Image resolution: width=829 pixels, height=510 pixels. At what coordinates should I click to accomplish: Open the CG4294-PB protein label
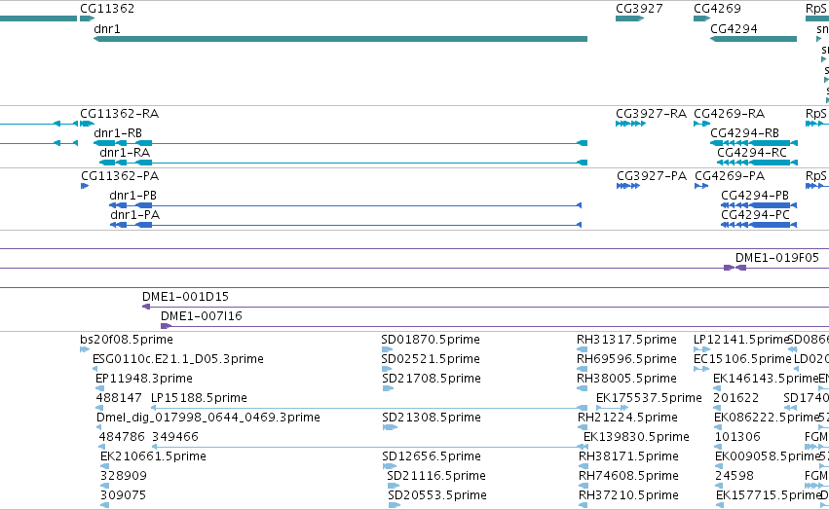(x=755, y=196)
